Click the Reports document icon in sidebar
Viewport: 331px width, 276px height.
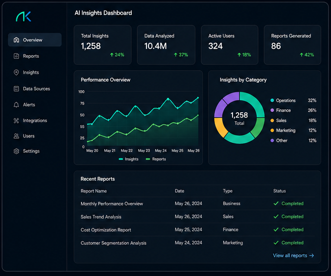tap(16, 56)
